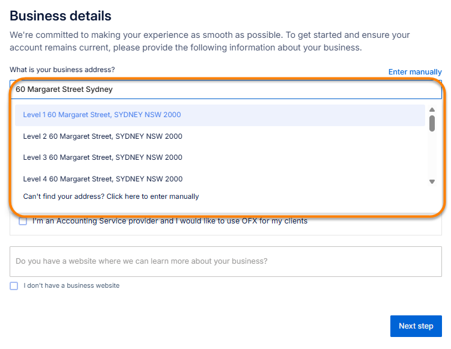451x349 pixels.
Task: Click the "Business details" heading
Action: (61, 16)
